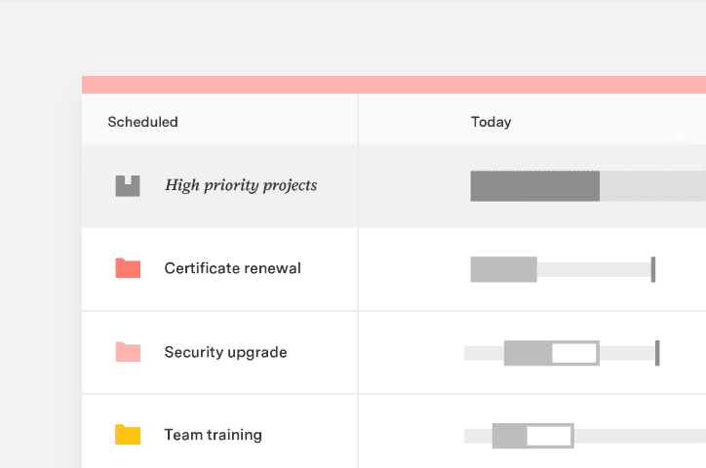
Task: Open the Certificate renewal project
Action: pos(232,268)
